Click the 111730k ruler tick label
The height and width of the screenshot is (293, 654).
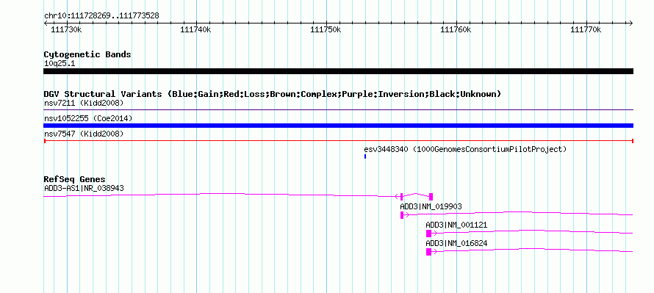(67, 29)
